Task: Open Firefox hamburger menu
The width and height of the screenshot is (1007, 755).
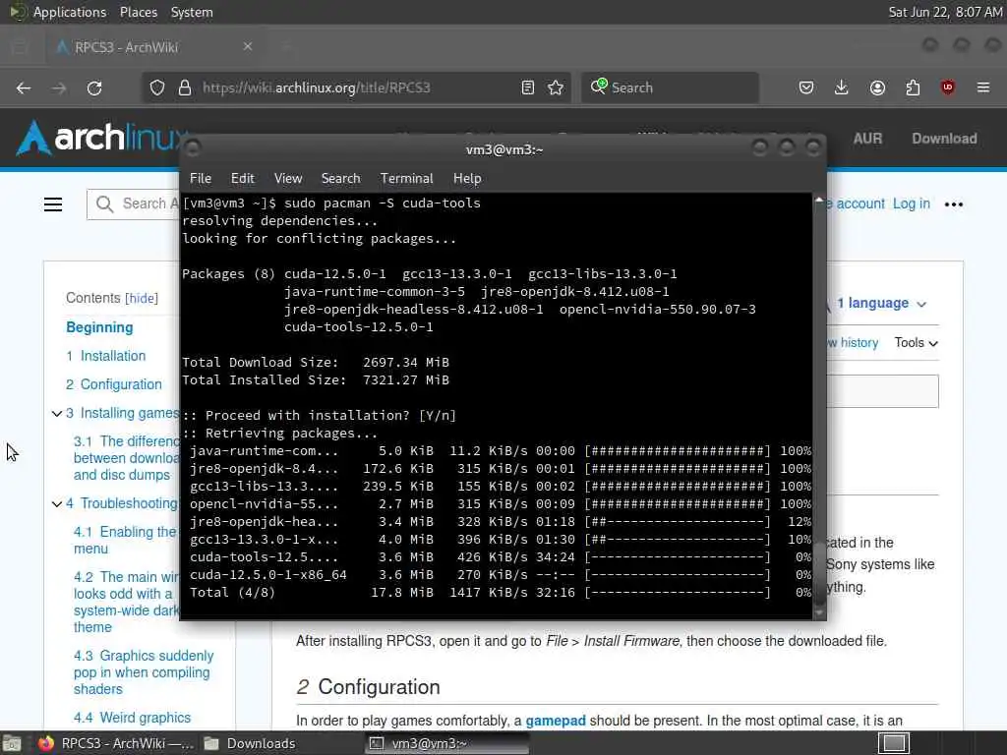Action: (x=983, y=87)
